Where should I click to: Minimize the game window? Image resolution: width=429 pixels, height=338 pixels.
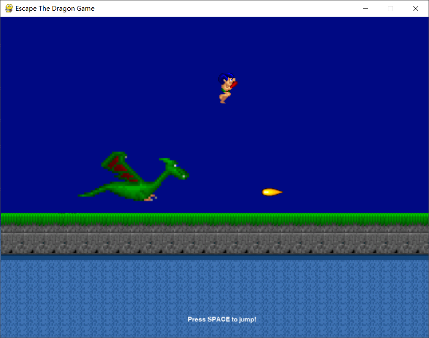(x=365, y=8)
